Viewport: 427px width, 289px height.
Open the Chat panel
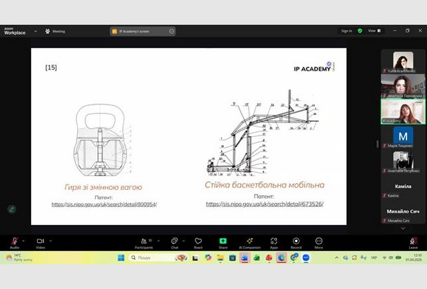pos(174,243)
